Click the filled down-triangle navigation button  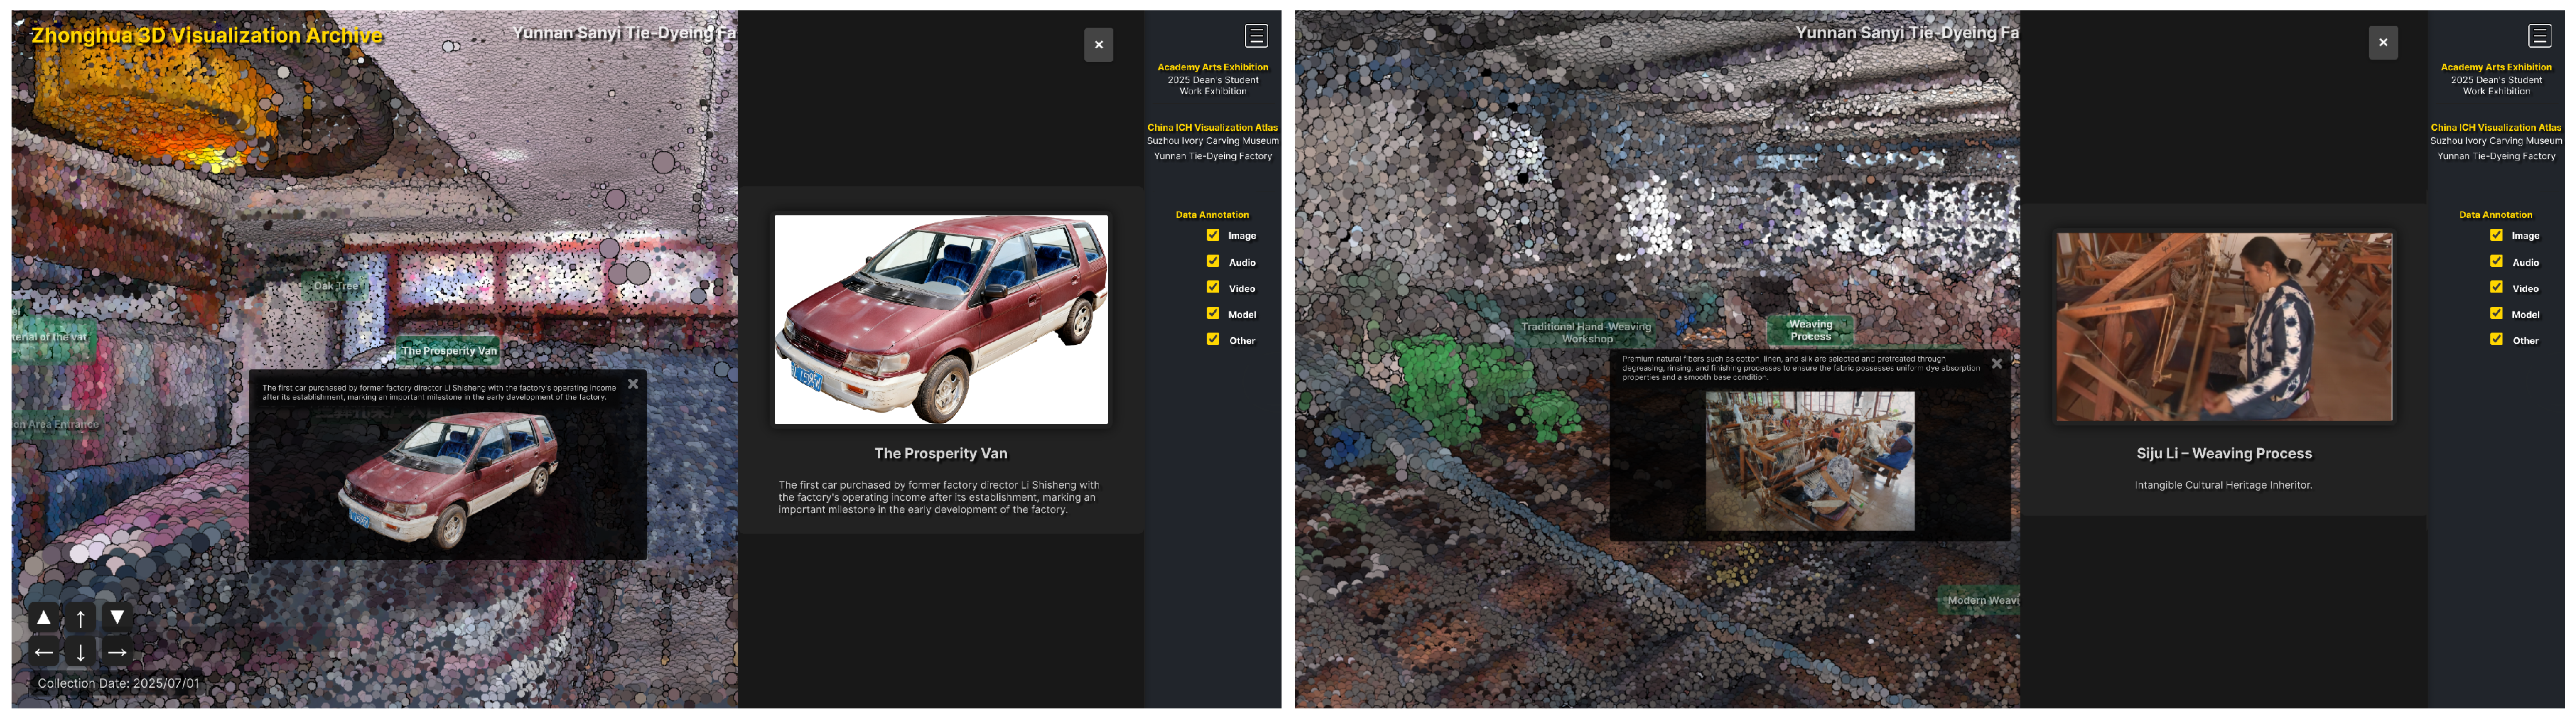click(x=117, y=618)
